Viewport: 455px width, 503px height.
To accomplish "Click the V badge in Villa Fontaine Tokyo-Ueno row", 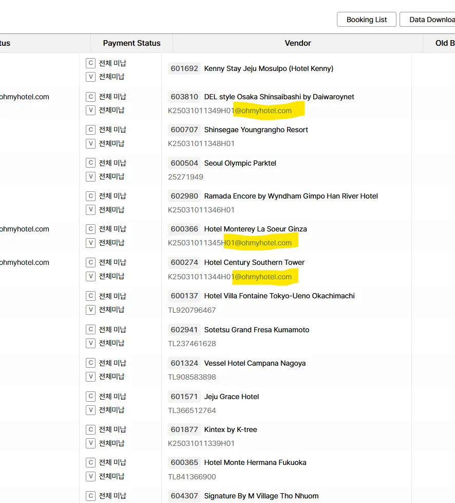I will (91, 310).
